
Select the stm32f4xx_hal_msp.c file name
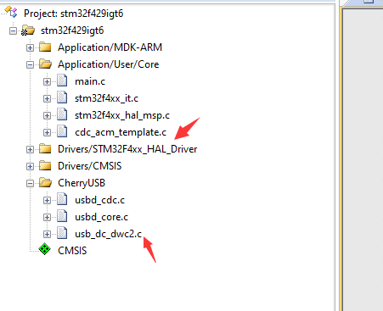122,115
